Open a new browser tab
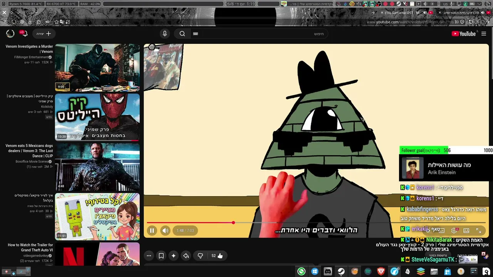The image size is (493, 277). [373, 13]
